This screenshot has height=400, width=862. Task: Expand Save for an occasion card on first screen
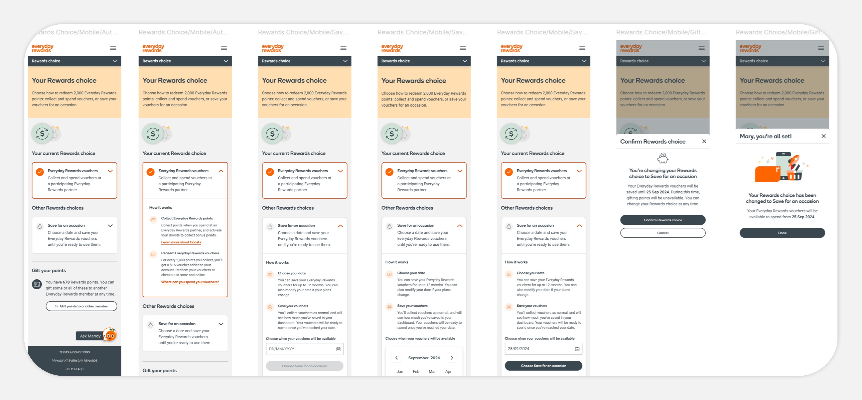[x=110, y=226]
